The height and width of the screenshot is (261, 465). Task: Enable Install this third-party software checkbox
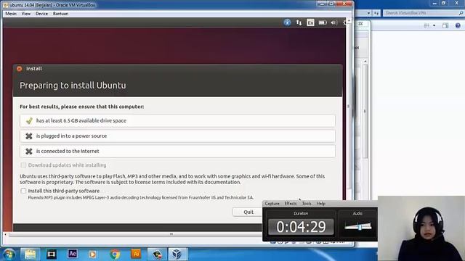click(x=23, y=191)
